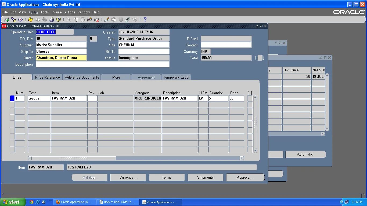Viewport: 367px width, 206px height.
Task: Switch to the Temporary Labor tab
Action: pos(176,77)
